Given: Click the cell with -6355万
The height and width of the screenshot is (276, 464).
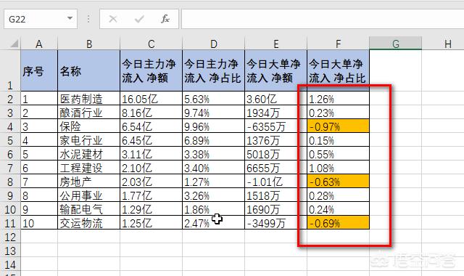Looking at the screenshot, I should 275,126.
